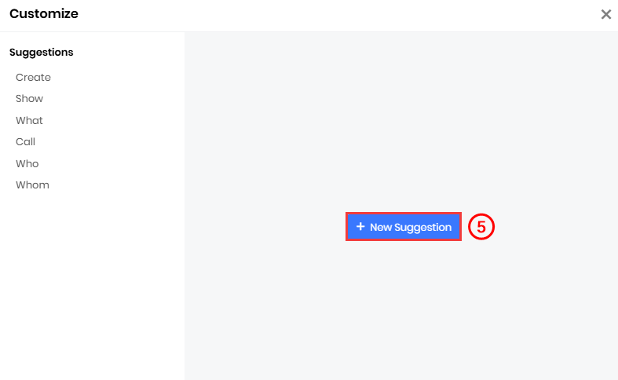Select the Show suggestion in the sidebar

29,99
